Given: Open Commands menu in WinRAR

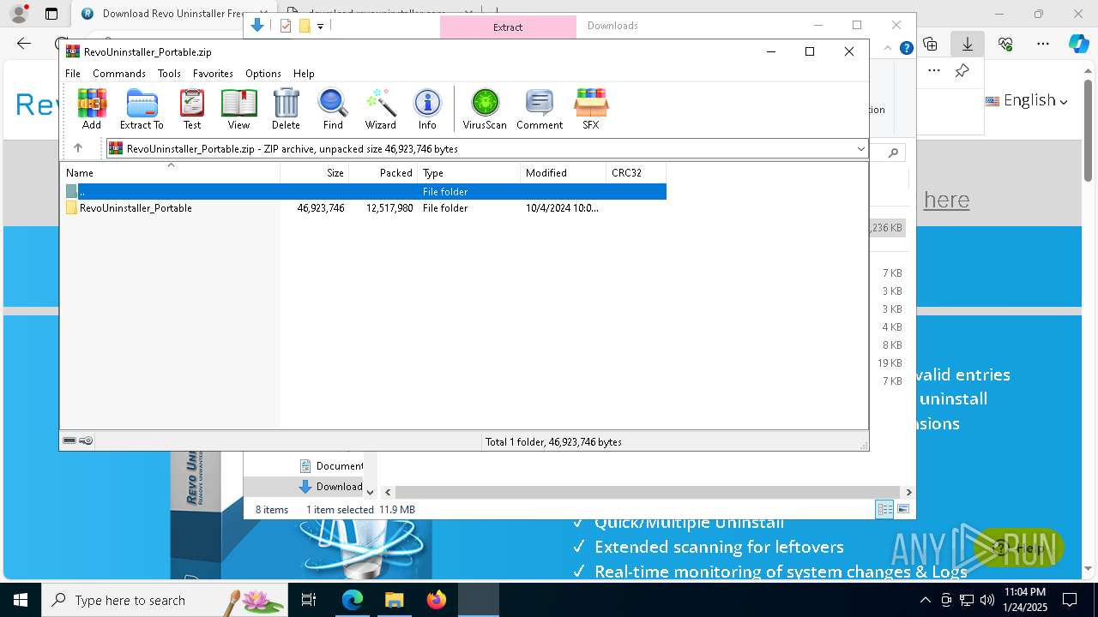Looking at the screenshot, I should 119,74.
